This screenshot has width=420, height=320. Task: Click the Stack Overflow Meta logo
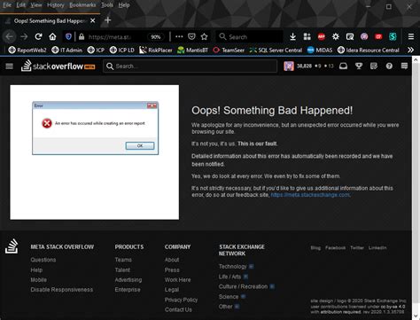pyautogui.click(x=58, y=66)
